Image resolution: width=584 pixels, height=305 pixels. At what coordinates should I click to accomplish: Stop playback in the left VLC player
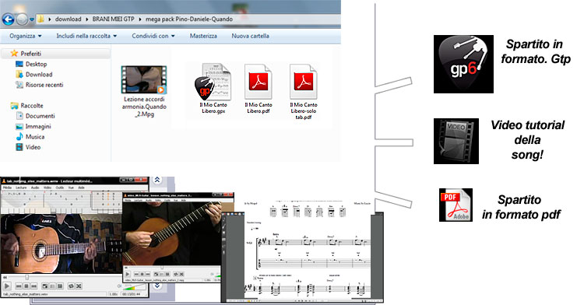coord(26,286)
